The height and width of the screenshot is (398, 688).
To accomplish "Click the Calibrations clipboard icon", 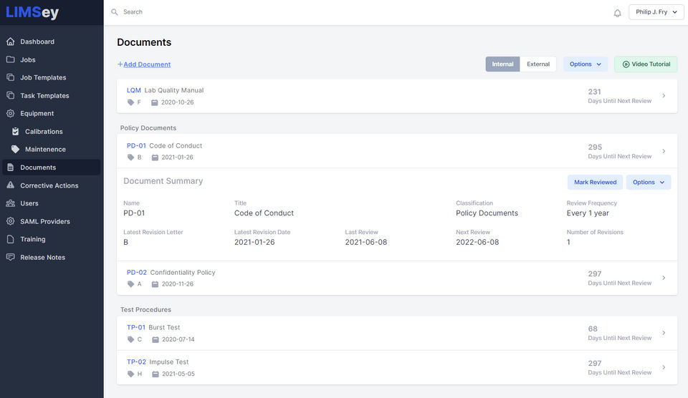I will (15, 132).
